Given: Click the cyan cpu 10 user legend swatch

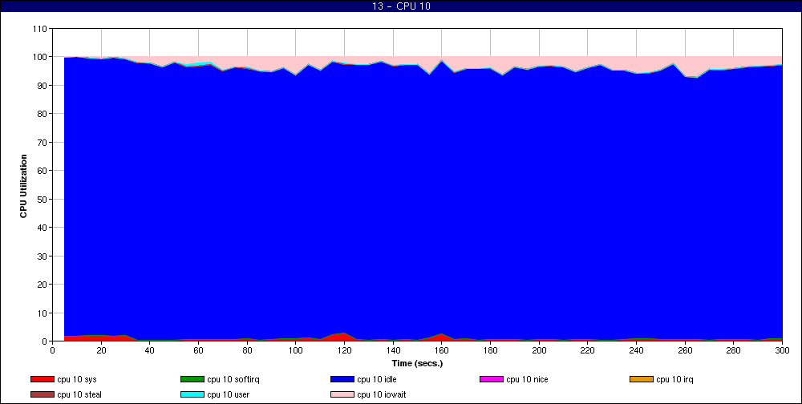Looking at the screenshot, I should pos(192,395).
